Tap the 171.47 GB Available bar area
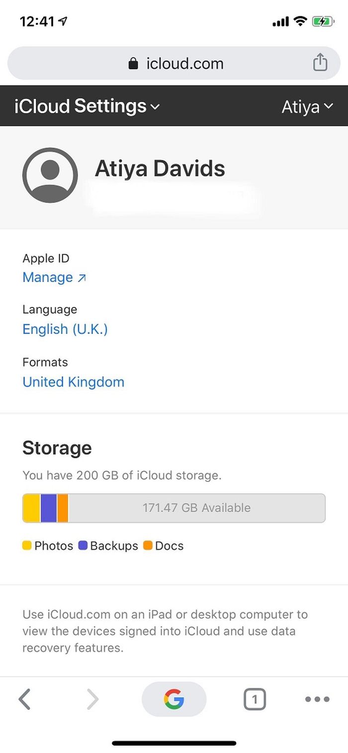Image resolution: width=348 pixels, height=753 pixels. point(196,508)
